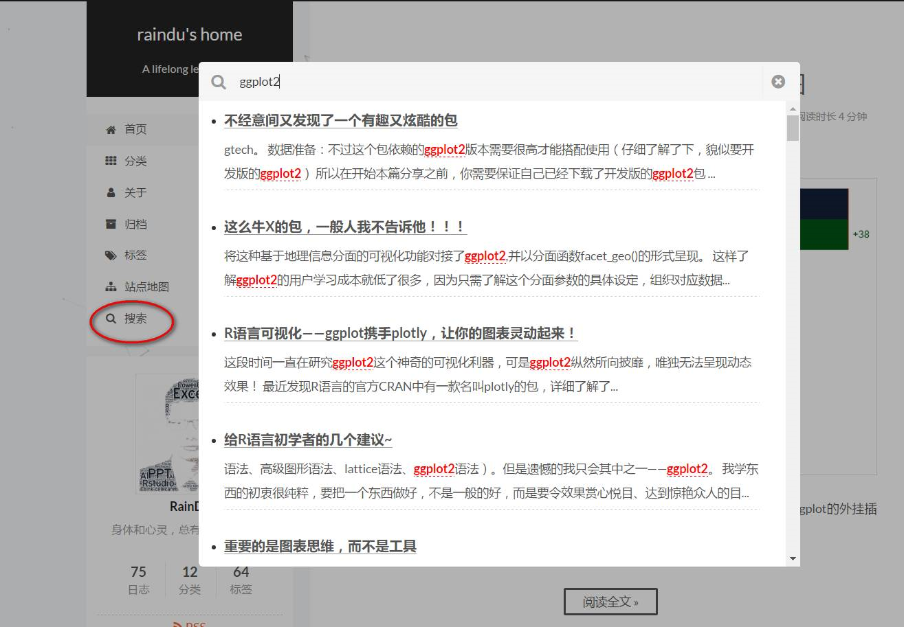Open the 归档 archive icon
The width and height of the screenshot is (904, 627).
tap(110, 223)
